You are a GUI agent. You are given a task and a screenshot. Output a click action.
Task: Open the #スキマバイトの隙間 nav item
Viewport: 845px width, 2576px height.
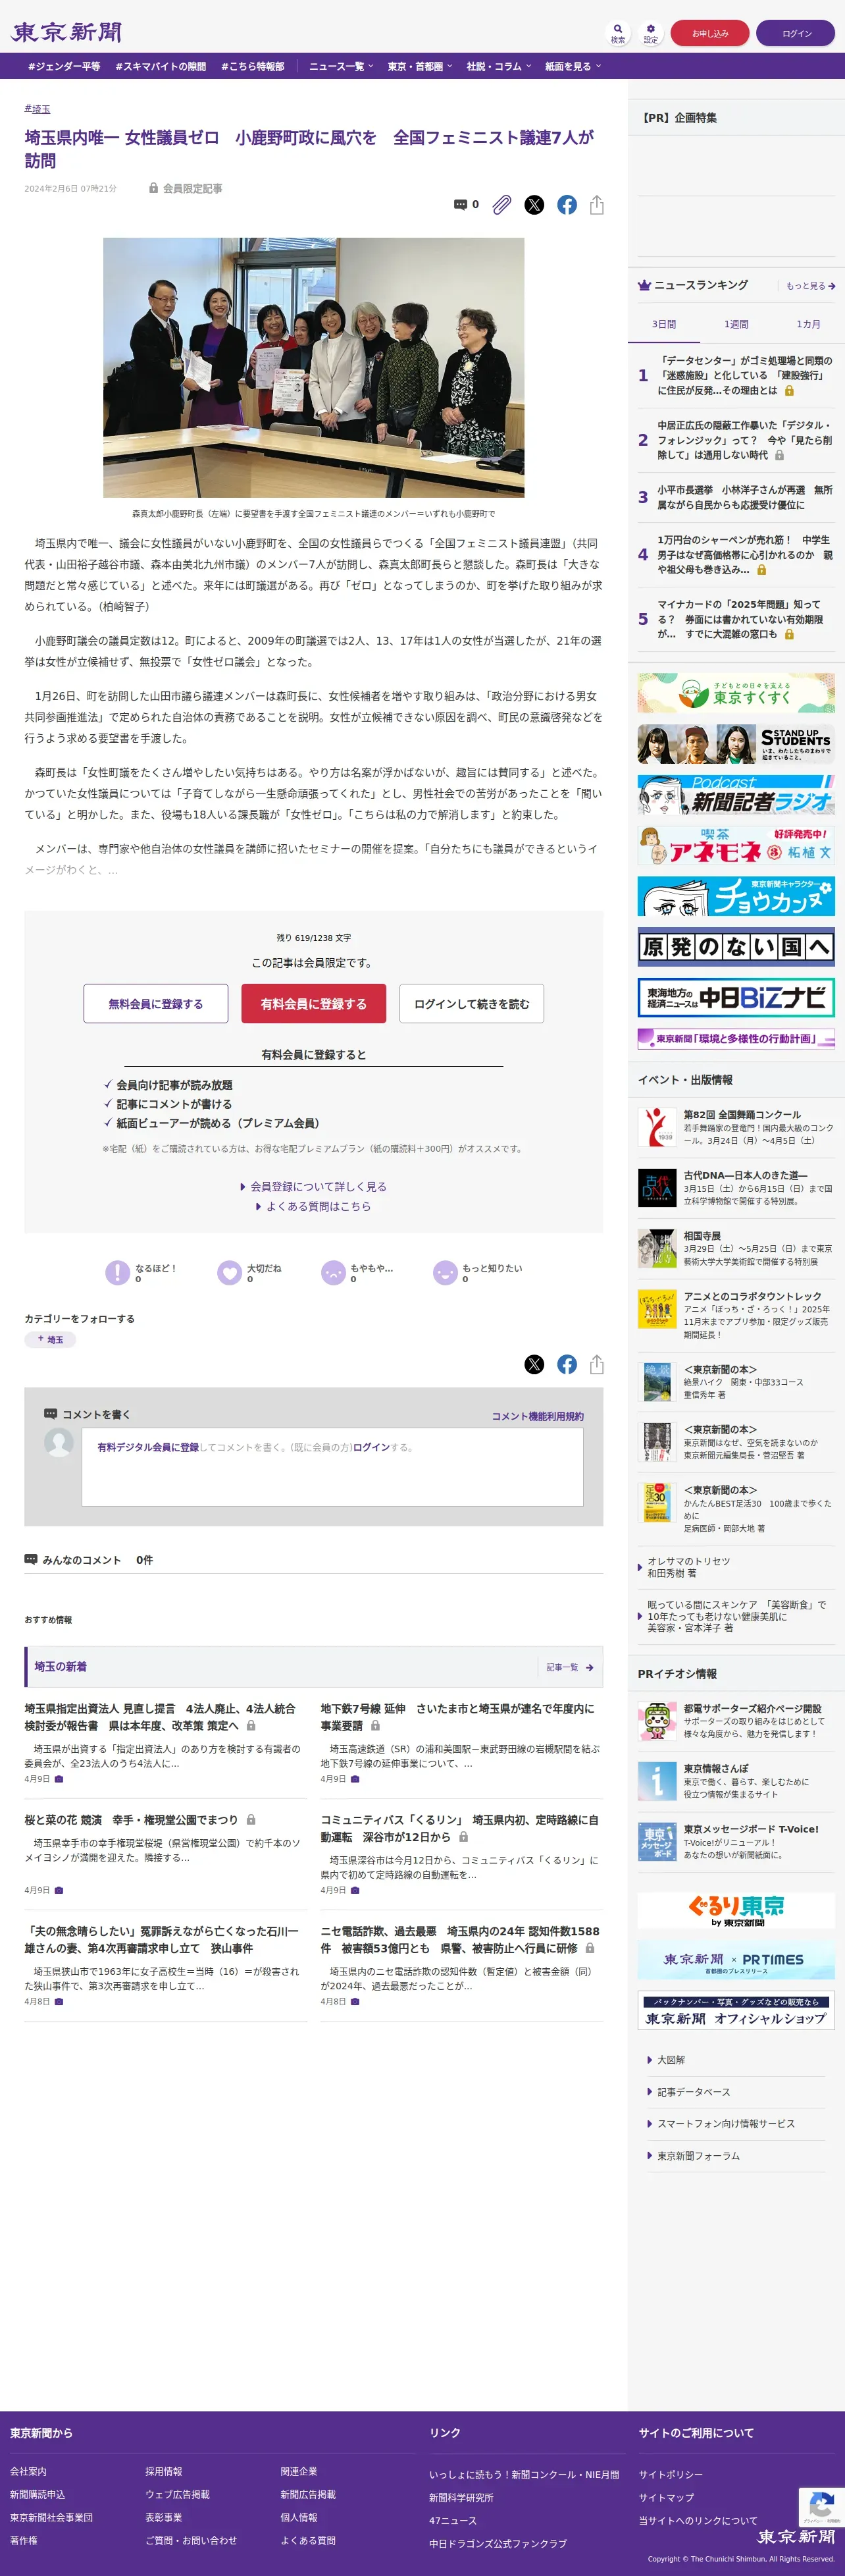coord(160,66)
